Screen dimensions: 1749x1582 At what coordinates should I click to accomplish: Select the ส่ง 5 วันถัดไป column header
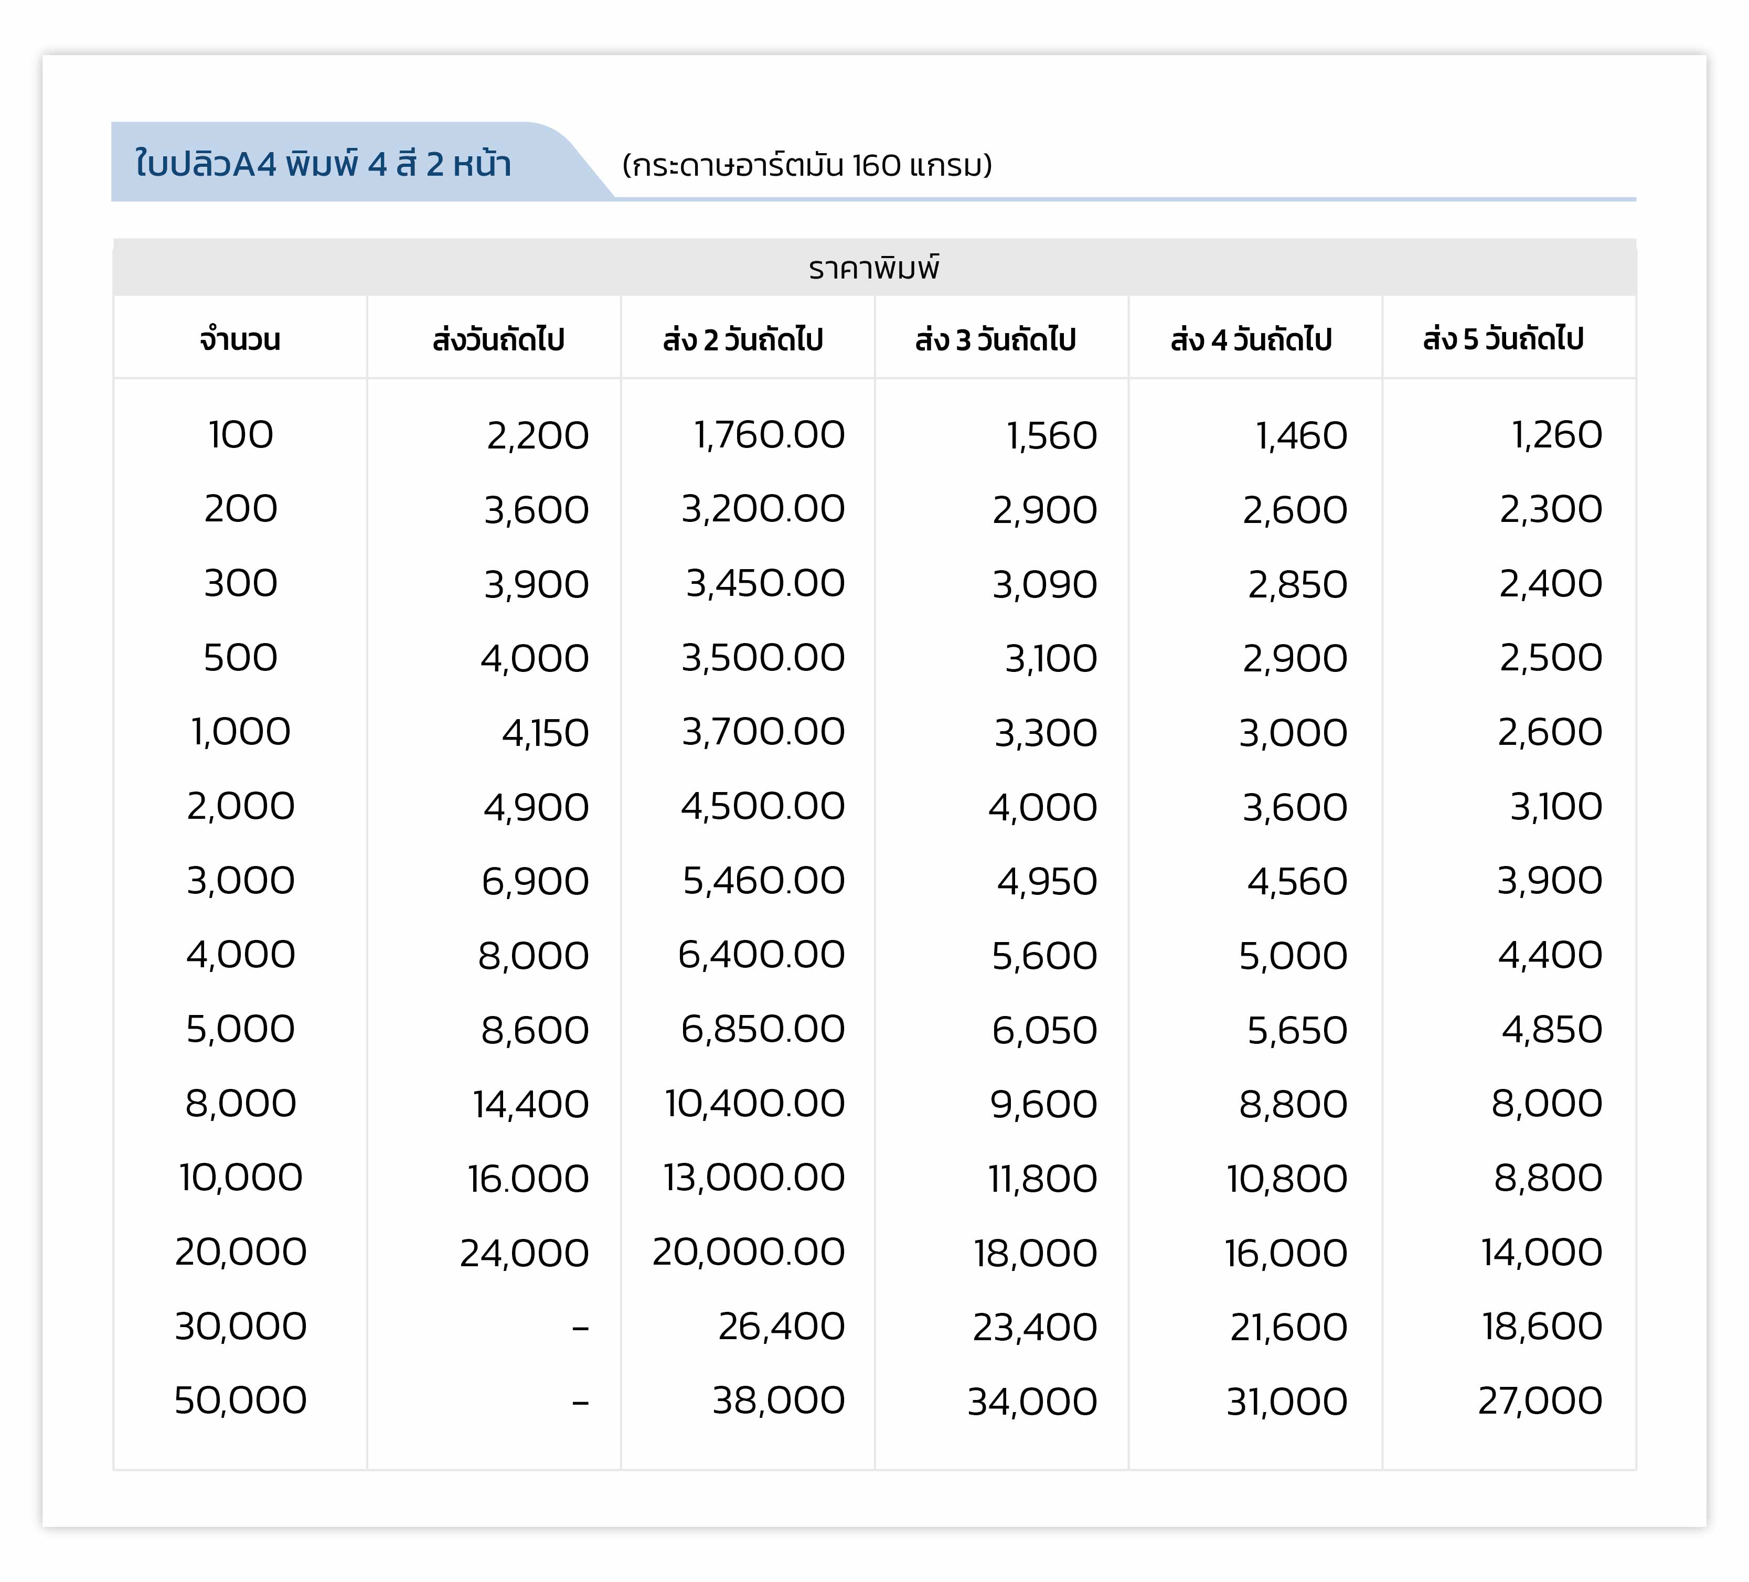1503,339
